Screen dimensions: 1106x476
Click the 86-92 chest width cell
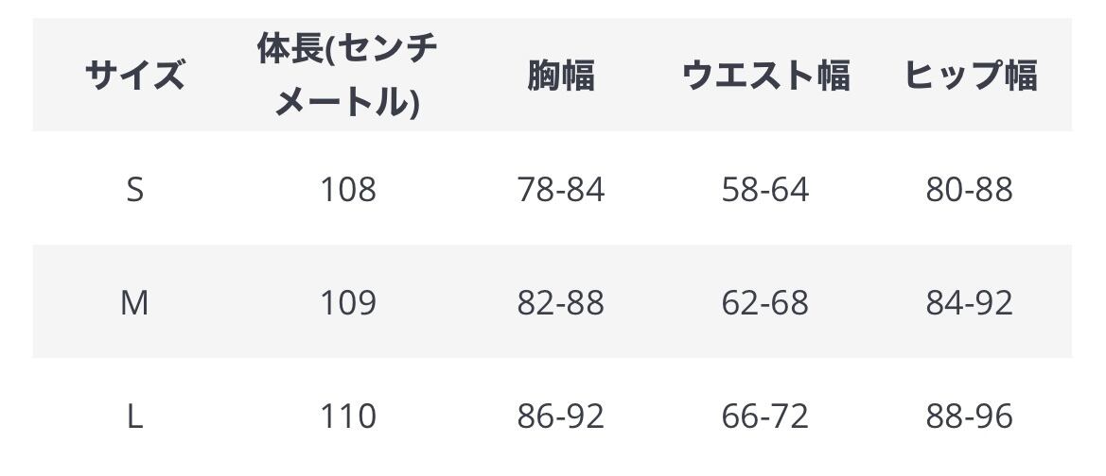(561, 416)
